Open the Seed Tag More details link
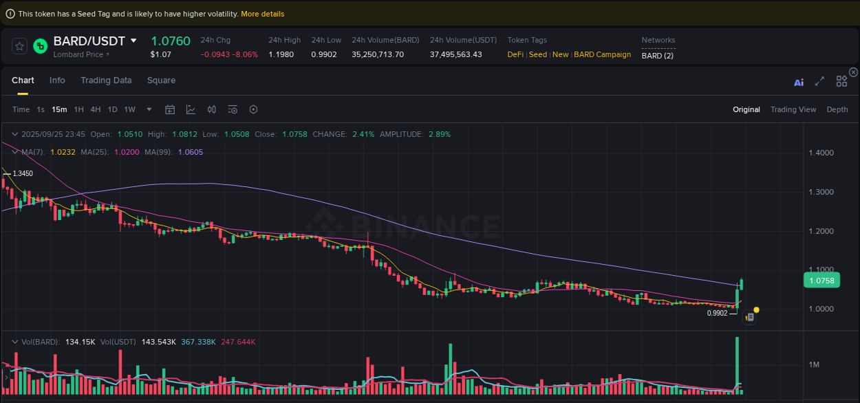Viewport: 860px width, 403px height. point(262,13)
